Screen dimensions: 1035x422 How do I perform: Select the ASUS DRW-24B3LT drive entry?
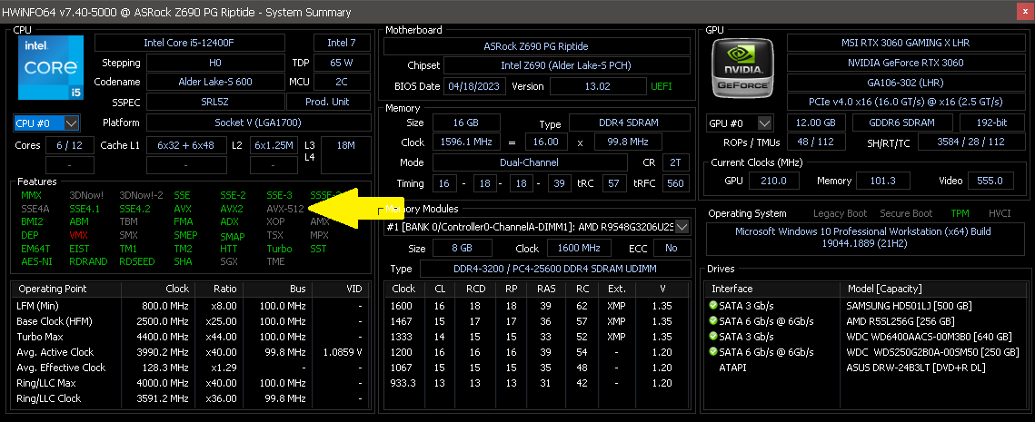(914, 368)
